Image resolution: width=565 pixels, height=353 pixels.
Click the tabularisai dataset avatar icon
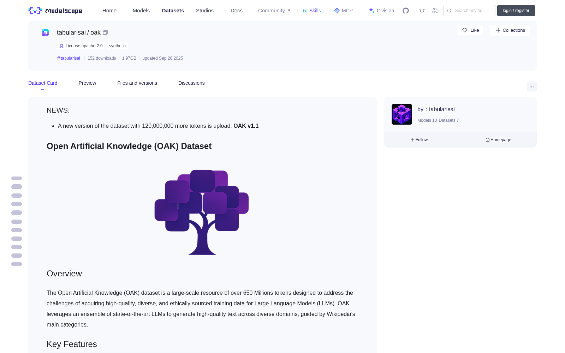pos(46,32)
